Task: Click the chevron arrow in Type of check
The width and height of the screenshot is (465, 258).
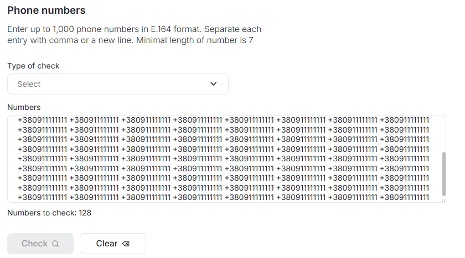Action: pos(214,84)
